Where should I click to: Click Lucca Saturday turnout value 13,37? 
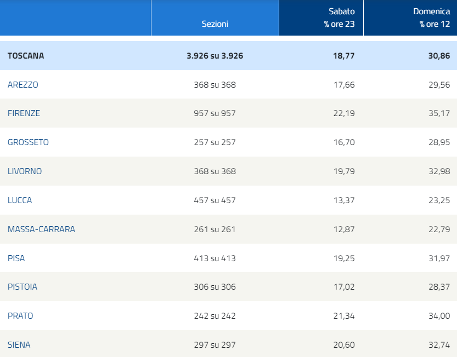point(344,200)
